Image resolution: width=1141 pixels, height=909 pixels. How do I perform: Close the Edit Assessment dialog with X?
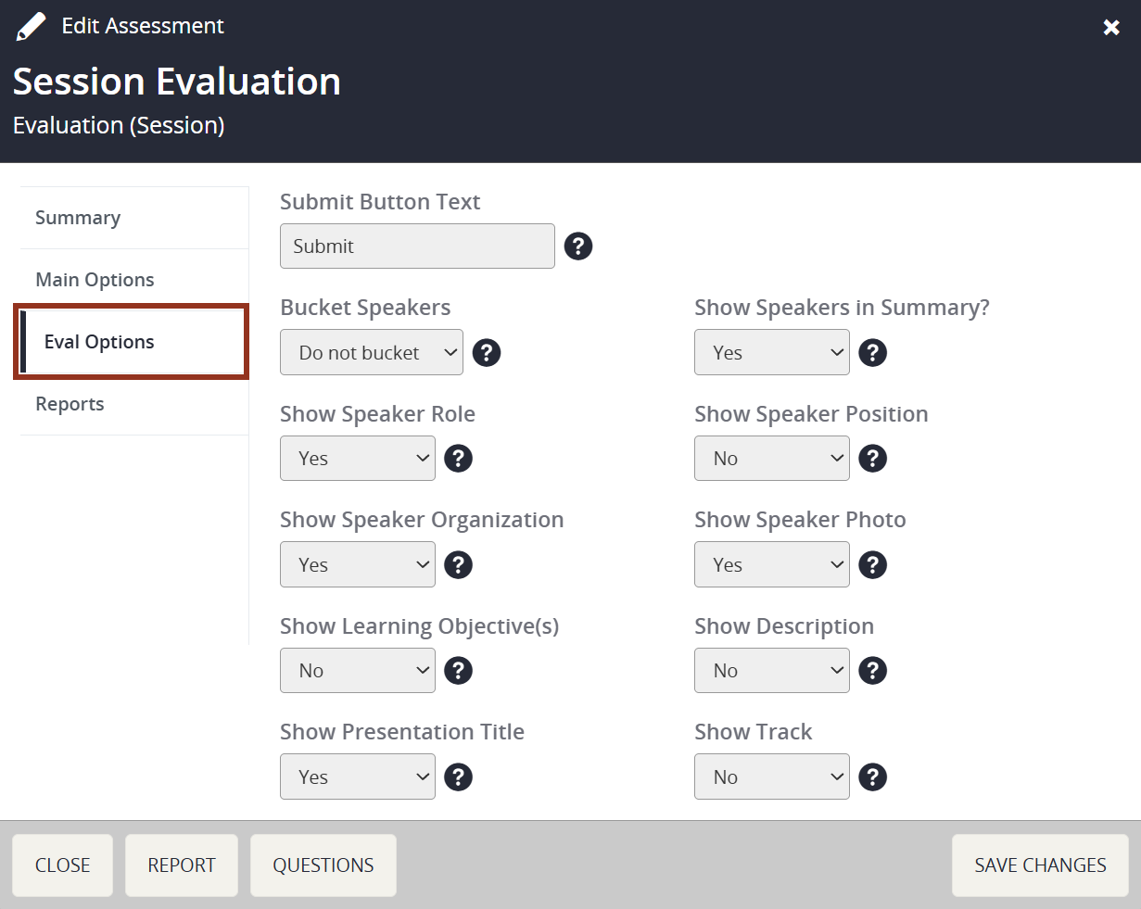[x=1111, y=28]
